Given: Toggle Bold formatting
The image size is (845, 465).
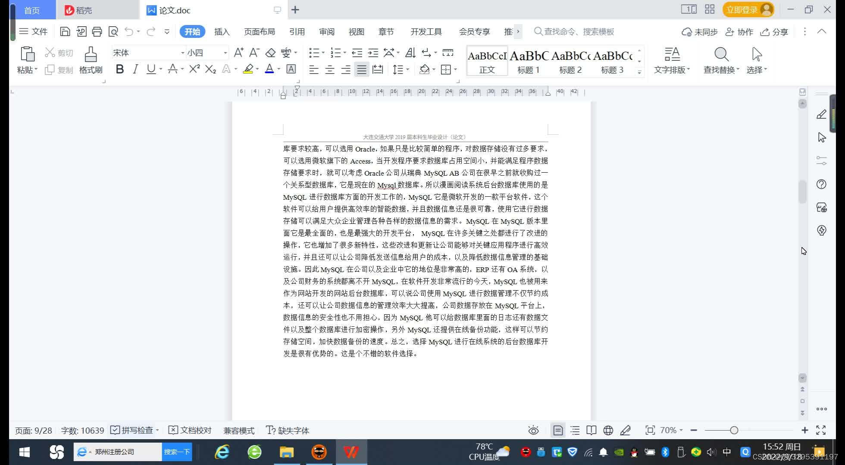Looking at the screenshot, I should [x=120, y=69].
